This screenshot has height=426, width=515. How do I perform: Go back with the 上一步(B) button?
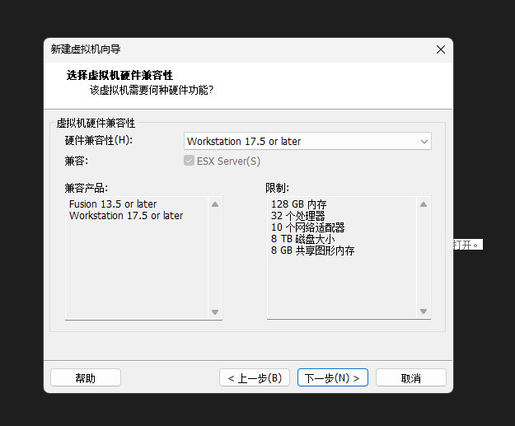[255, 378]
